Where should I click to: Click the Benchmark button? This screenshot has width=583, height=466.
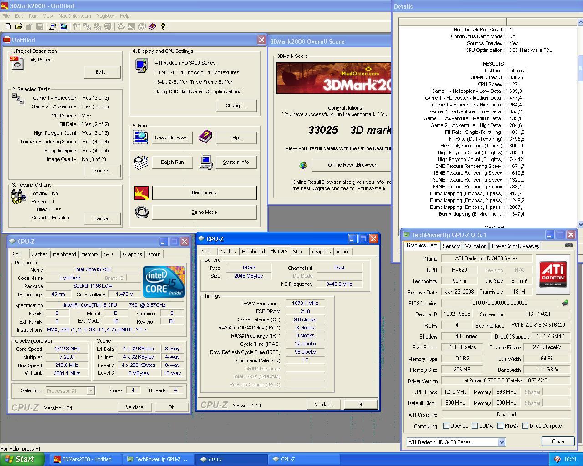204,192
